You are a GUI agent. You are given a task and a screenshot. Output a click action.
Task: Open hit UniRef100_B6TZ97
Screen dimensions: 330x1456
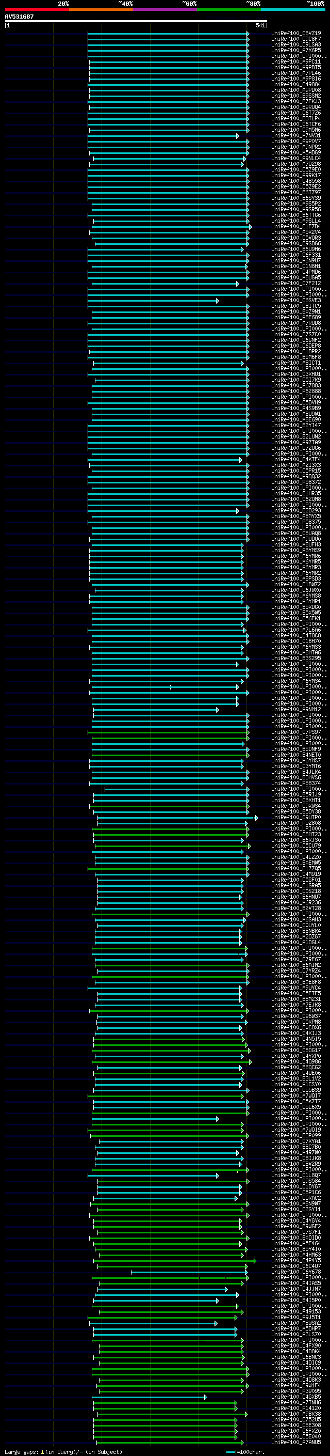click(x=296, y=192)
